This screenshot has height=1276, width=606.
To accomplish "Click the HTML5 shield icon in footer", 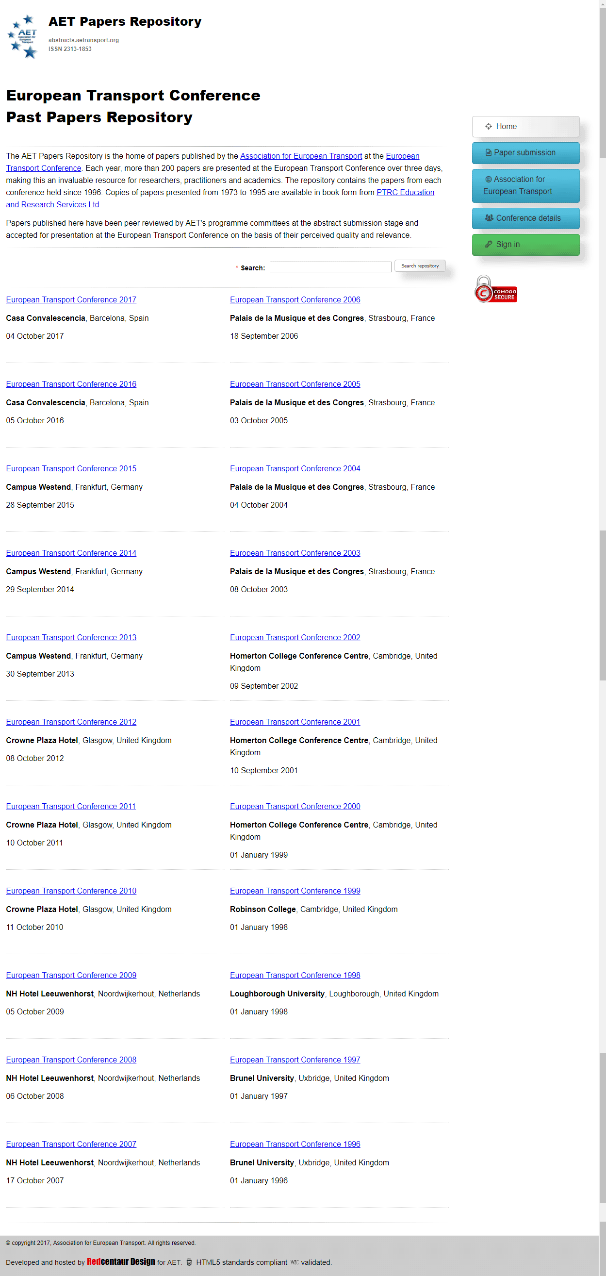I will [x=189, y=1262].
